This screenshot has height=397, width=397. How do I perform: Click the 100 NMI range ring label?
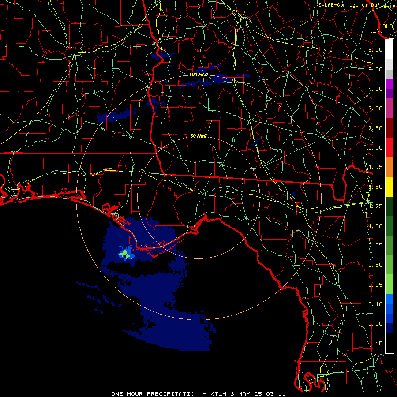pos(198,75)
